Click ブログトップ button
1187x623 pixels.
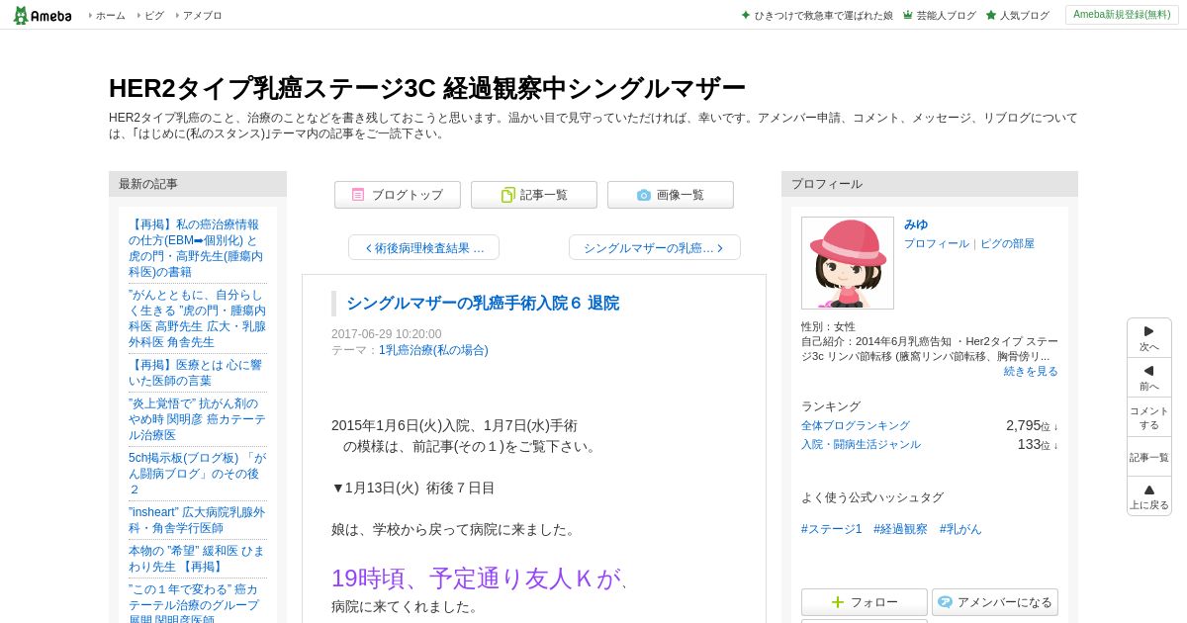(x=398, y=195)
